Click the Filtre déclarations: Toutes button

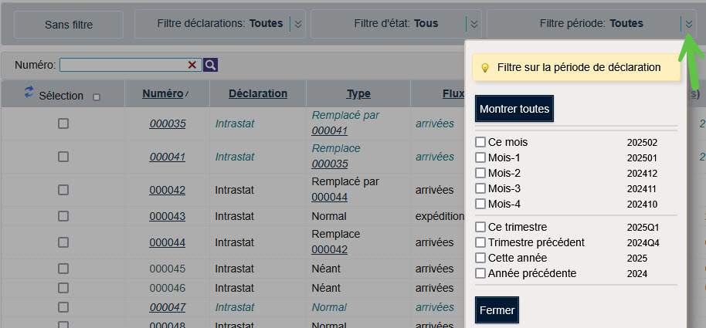point(220,24)
